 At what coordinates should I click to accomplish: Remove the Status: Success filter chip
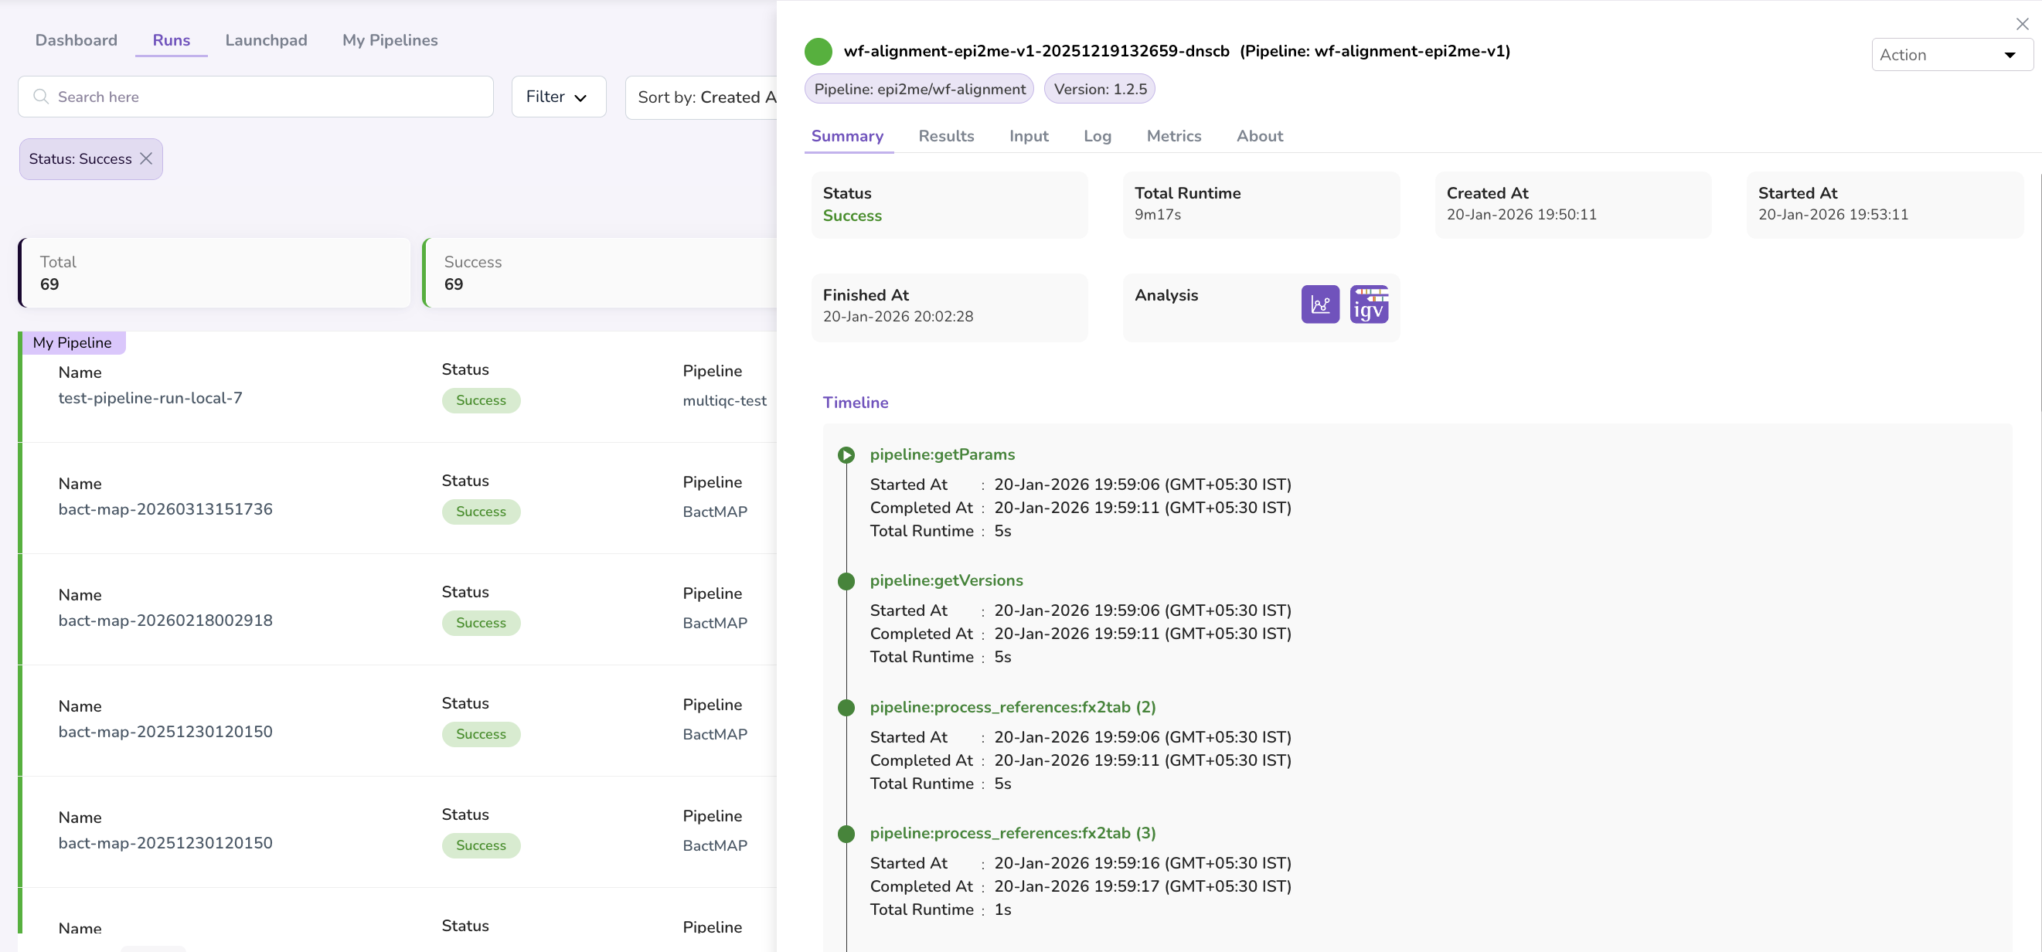(x=146, y=158)
